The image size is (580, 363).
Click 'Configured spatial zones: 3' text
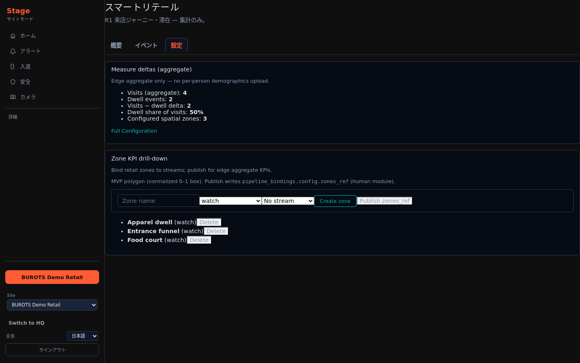167,119
